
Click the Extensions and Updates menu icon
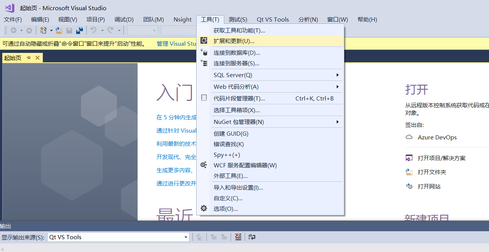204,41
